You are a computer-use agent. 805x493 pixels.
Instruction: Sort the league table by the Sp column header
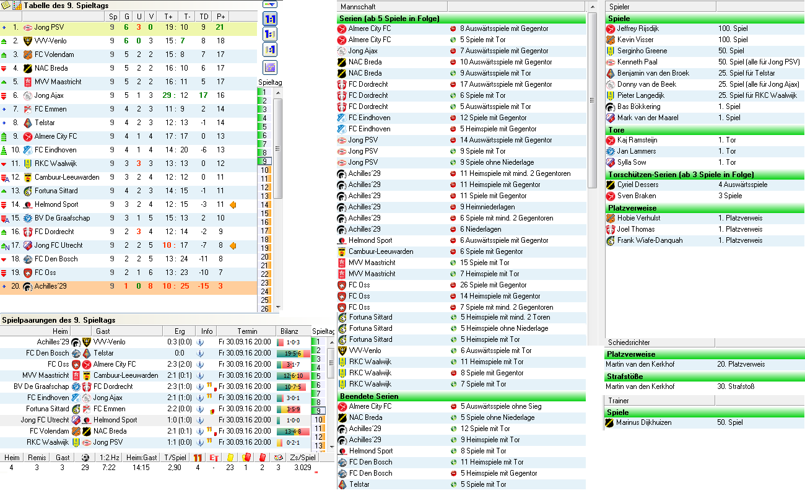click(112, 16)
